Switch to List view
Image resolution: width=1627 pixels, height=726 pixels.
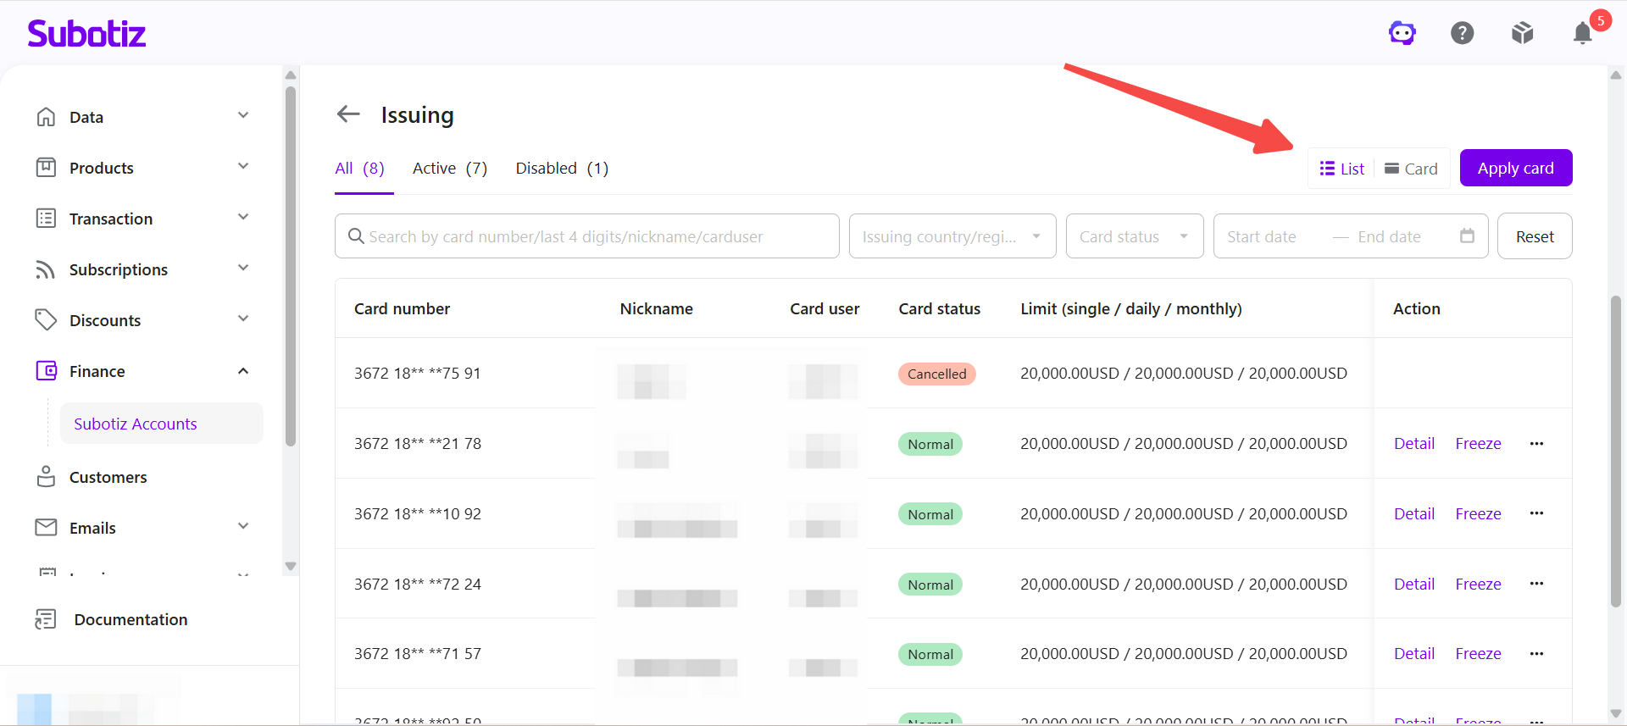pos(1342,169)
